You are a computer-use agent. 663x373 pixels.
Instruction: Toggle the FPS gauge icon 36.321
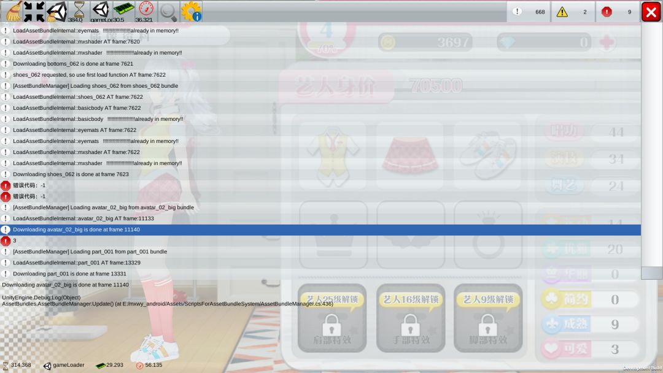coord(145,12)
